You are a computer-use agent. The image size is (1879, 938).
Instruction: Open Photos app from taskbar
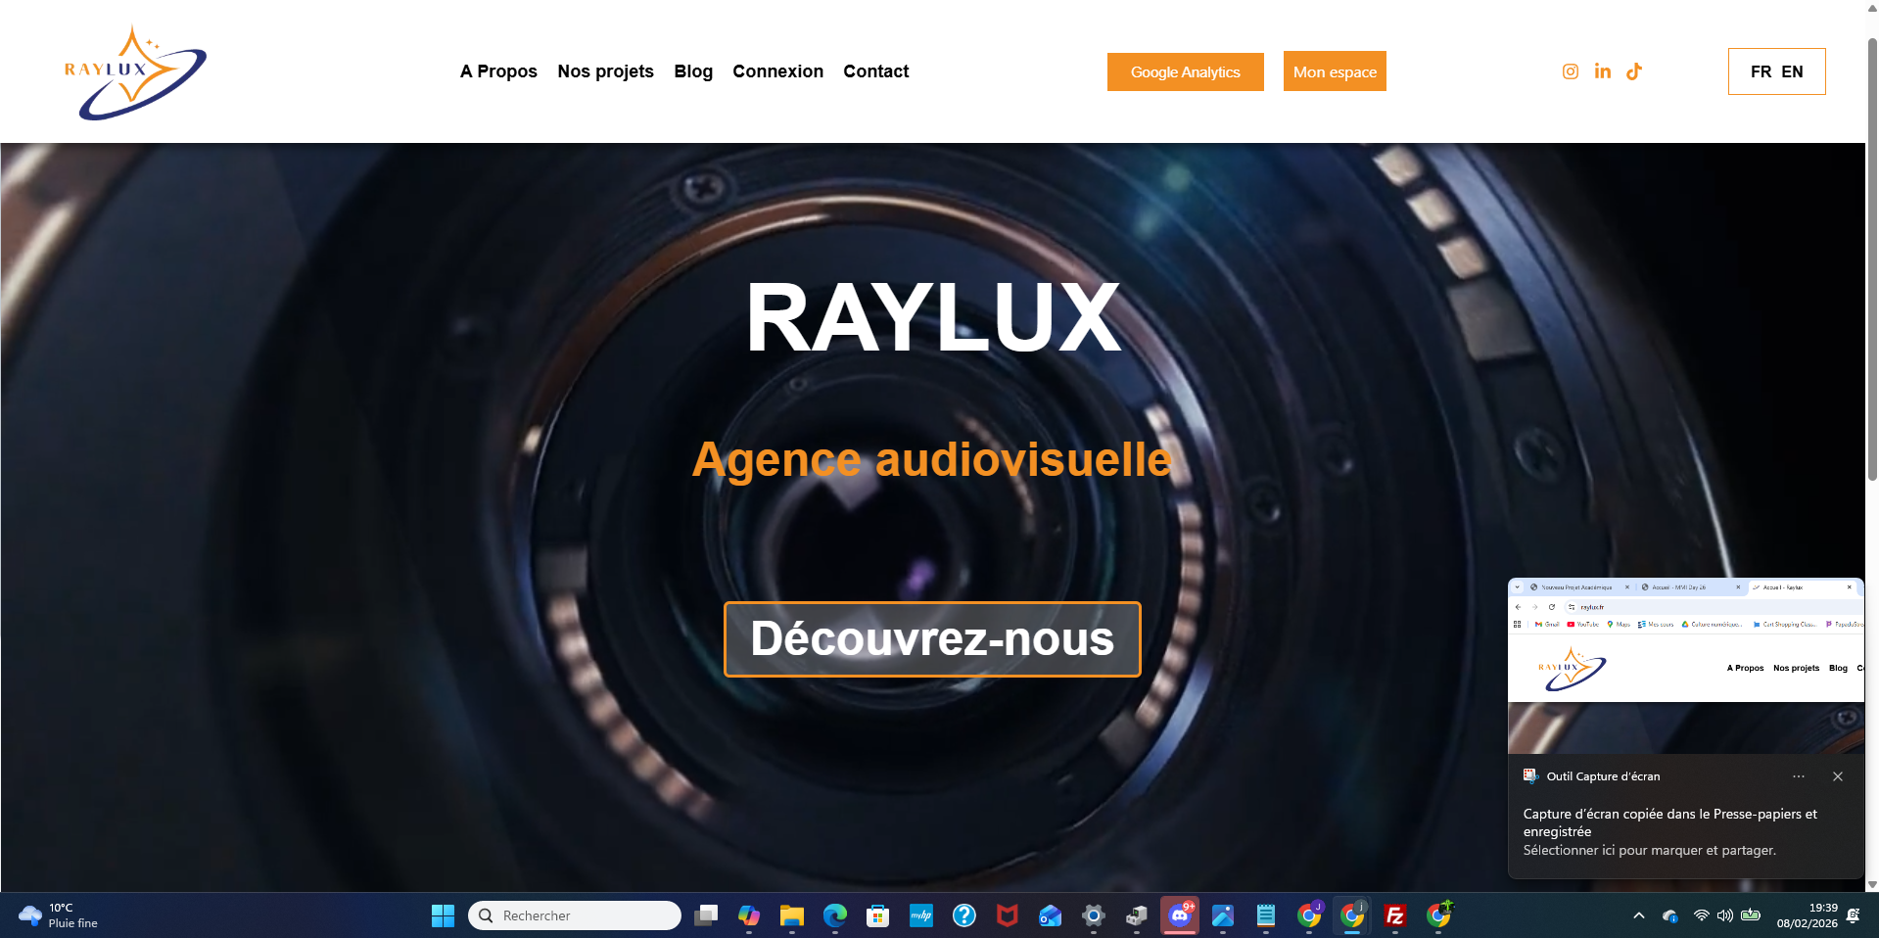click(1223, 915)
